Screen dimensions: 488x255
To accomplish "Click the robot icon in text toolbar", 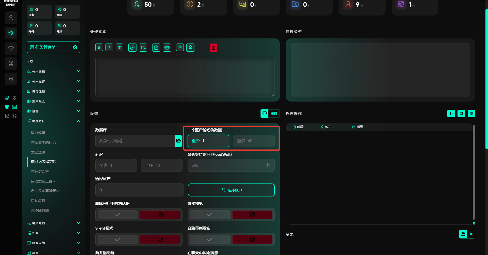I will pyautogui.click(x=167, y=48).
